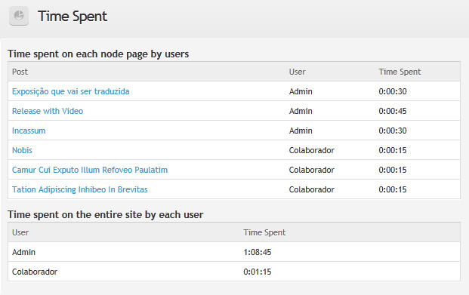Click 0:00:15 time in Nobis row
Image resolution: width=469 pixels, height=295 pixels.
[x=393, y=150]
